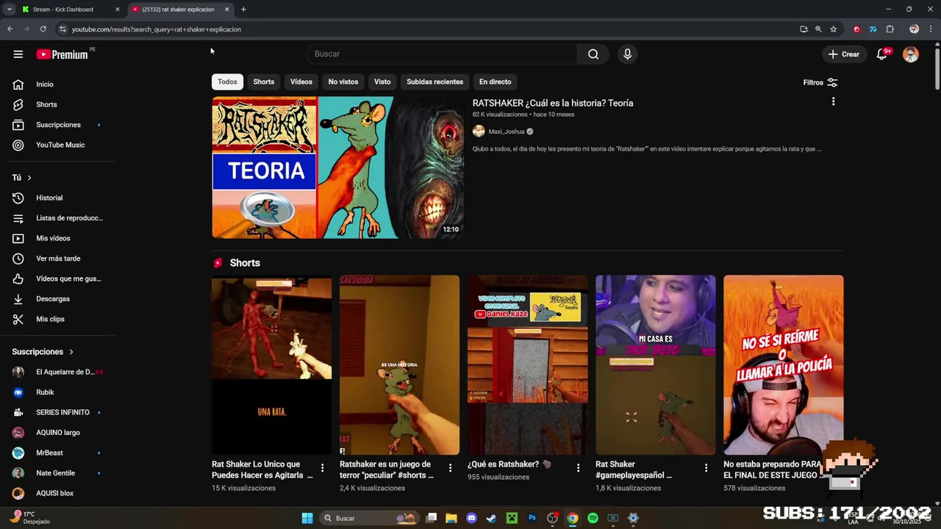Play the RATSHAKER TEORIA video thumbnail
The height and width of the screenshot is (529, 941).
pyautogui.click(x=337, y=167)
